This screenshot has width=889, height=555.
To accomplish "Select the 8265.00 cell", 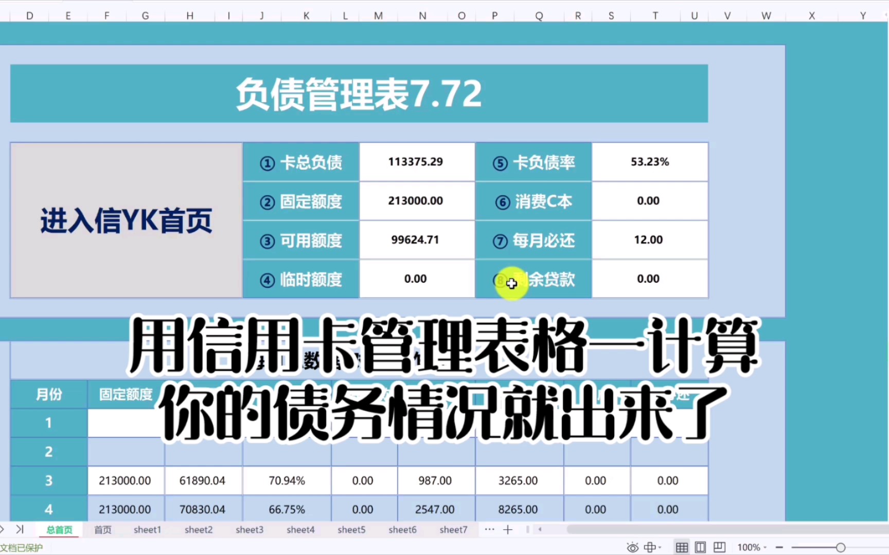I will 519,509.
